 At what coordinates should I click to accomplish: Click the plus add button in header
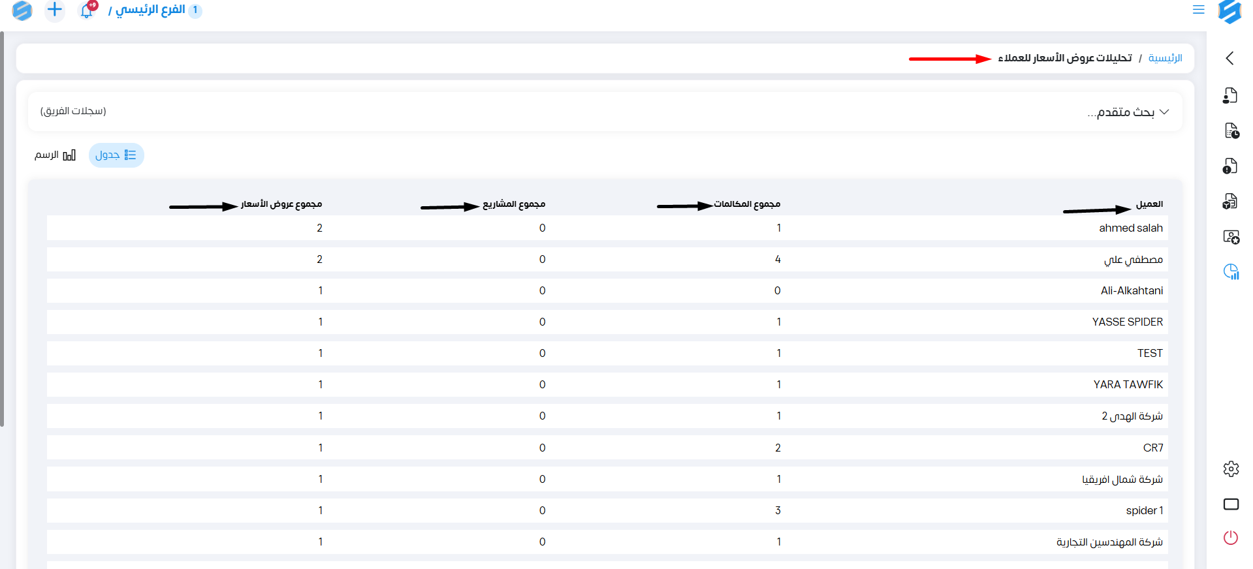coord(55,10)
